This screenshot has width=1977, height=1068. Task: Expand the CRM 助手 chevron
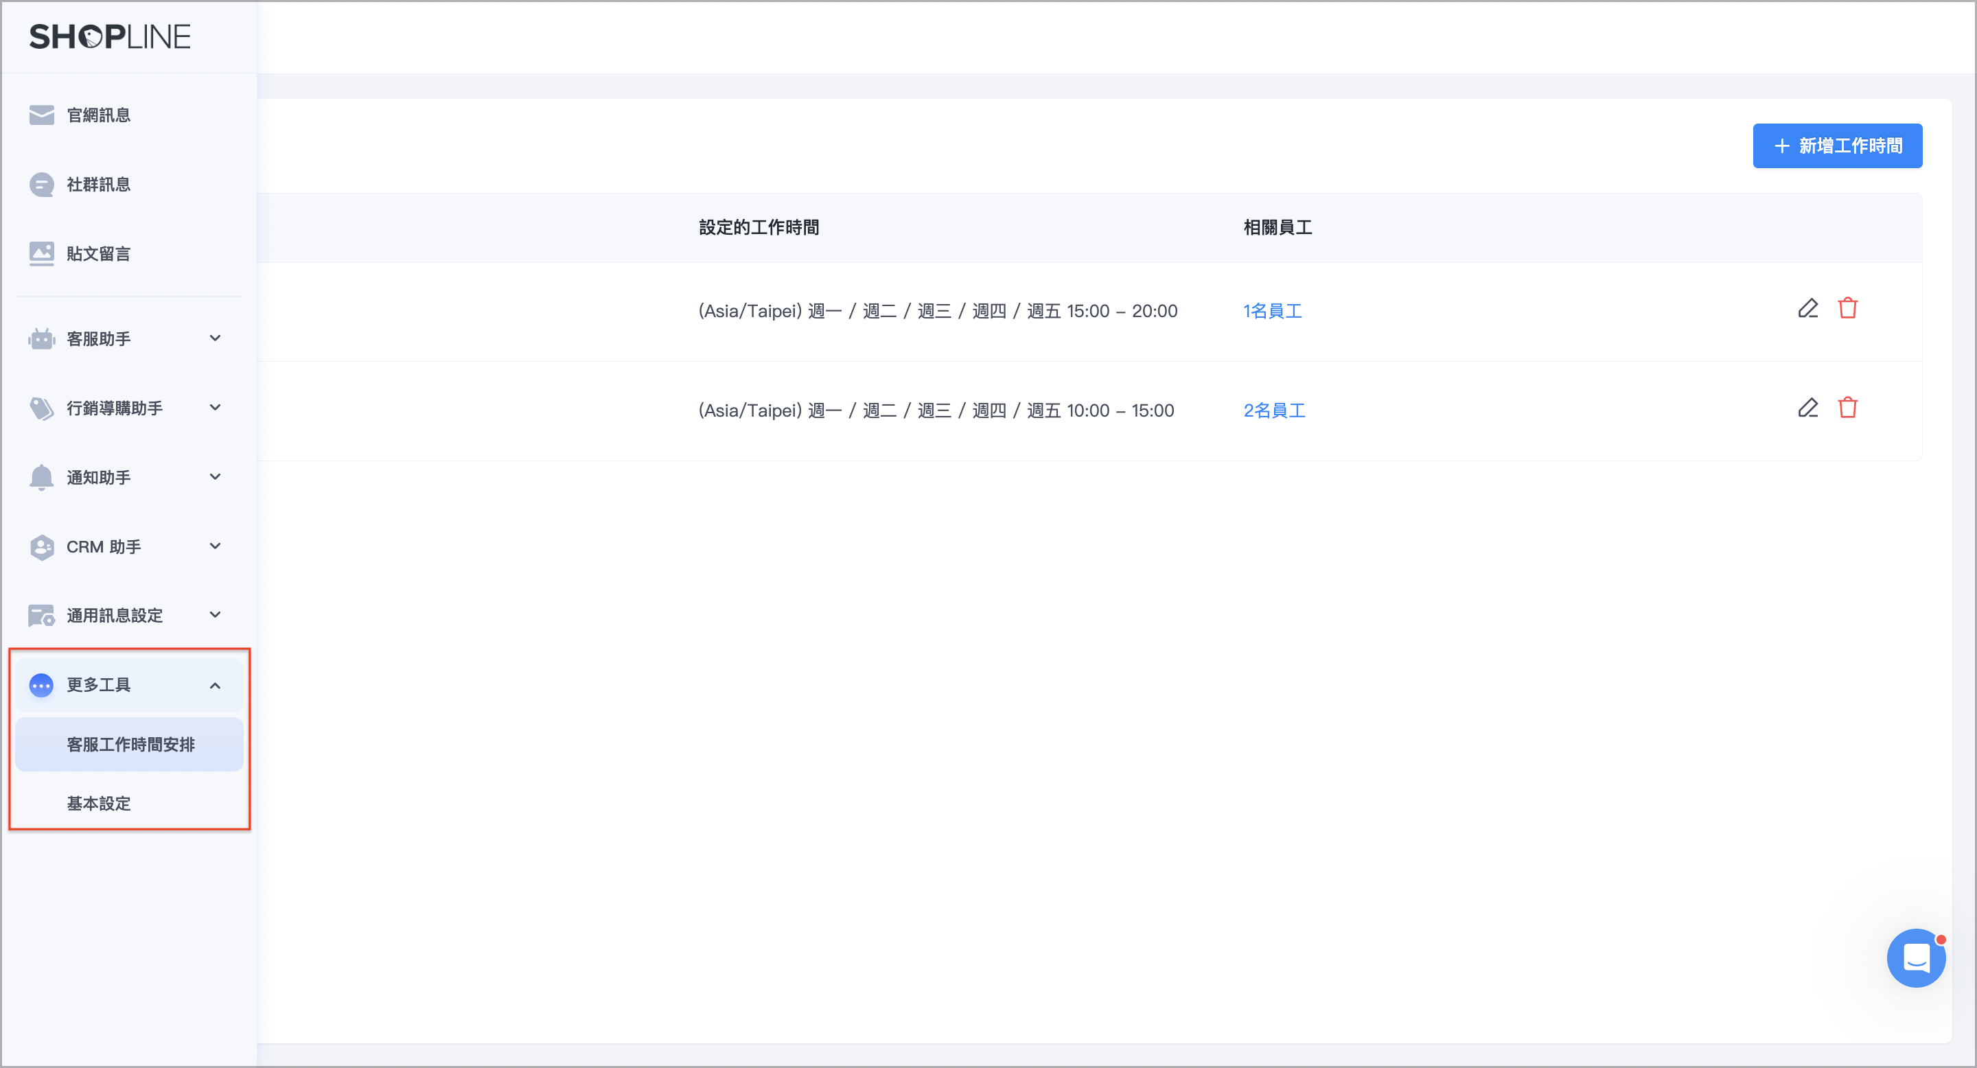(x=216, y=546)
